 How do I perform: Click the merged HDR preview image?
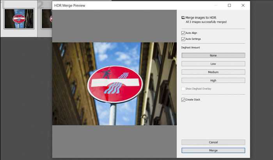(x=114, y=84)
